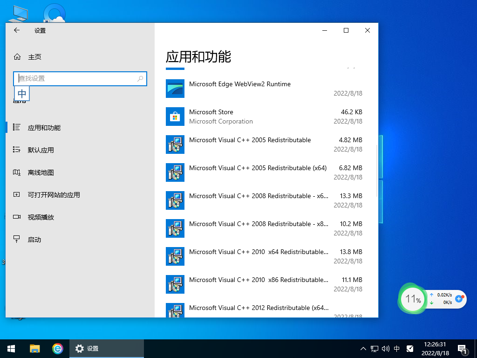Open the Start menu
This screenshot has height=358, width=477.
[x=10, y=348]
